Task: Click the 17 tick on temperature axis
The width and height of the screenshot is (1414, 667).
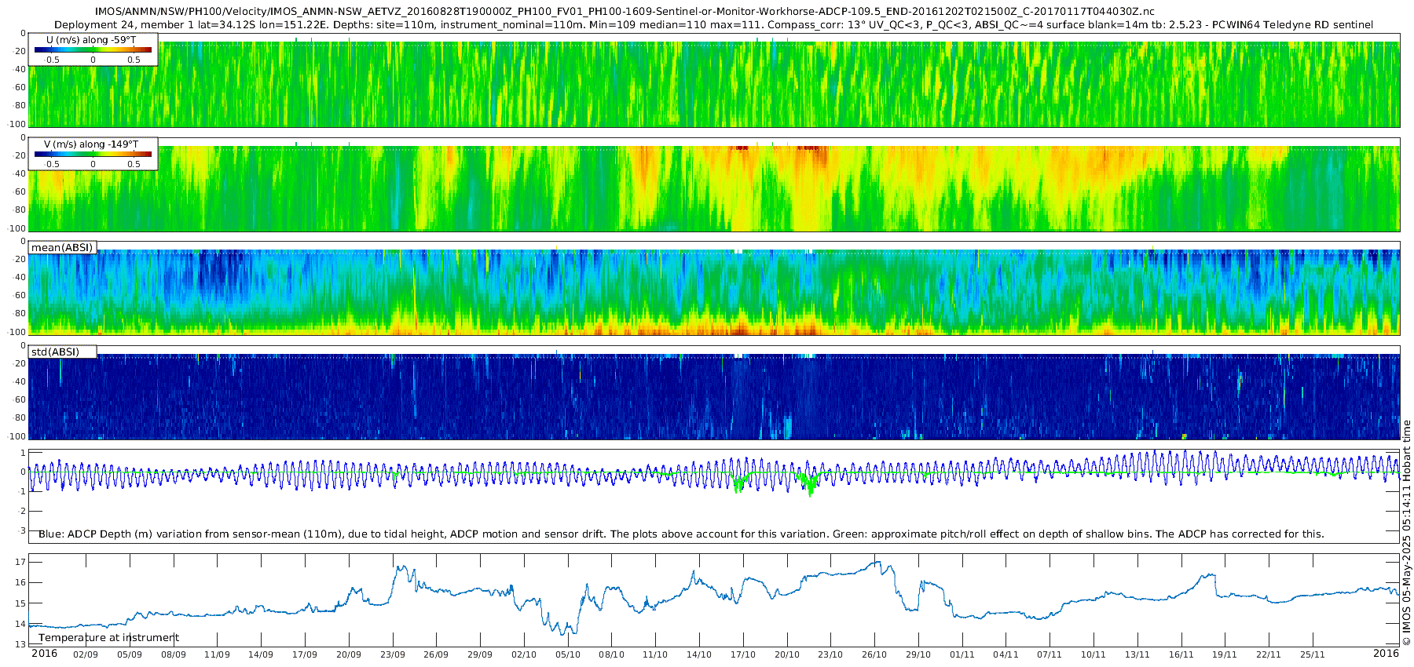Action: [x=20, y=562]
